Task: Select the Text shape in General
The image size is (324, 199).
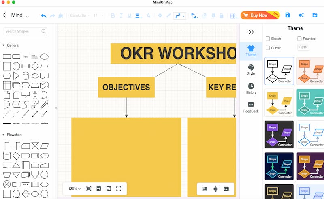Action: (x=26, y=56)
